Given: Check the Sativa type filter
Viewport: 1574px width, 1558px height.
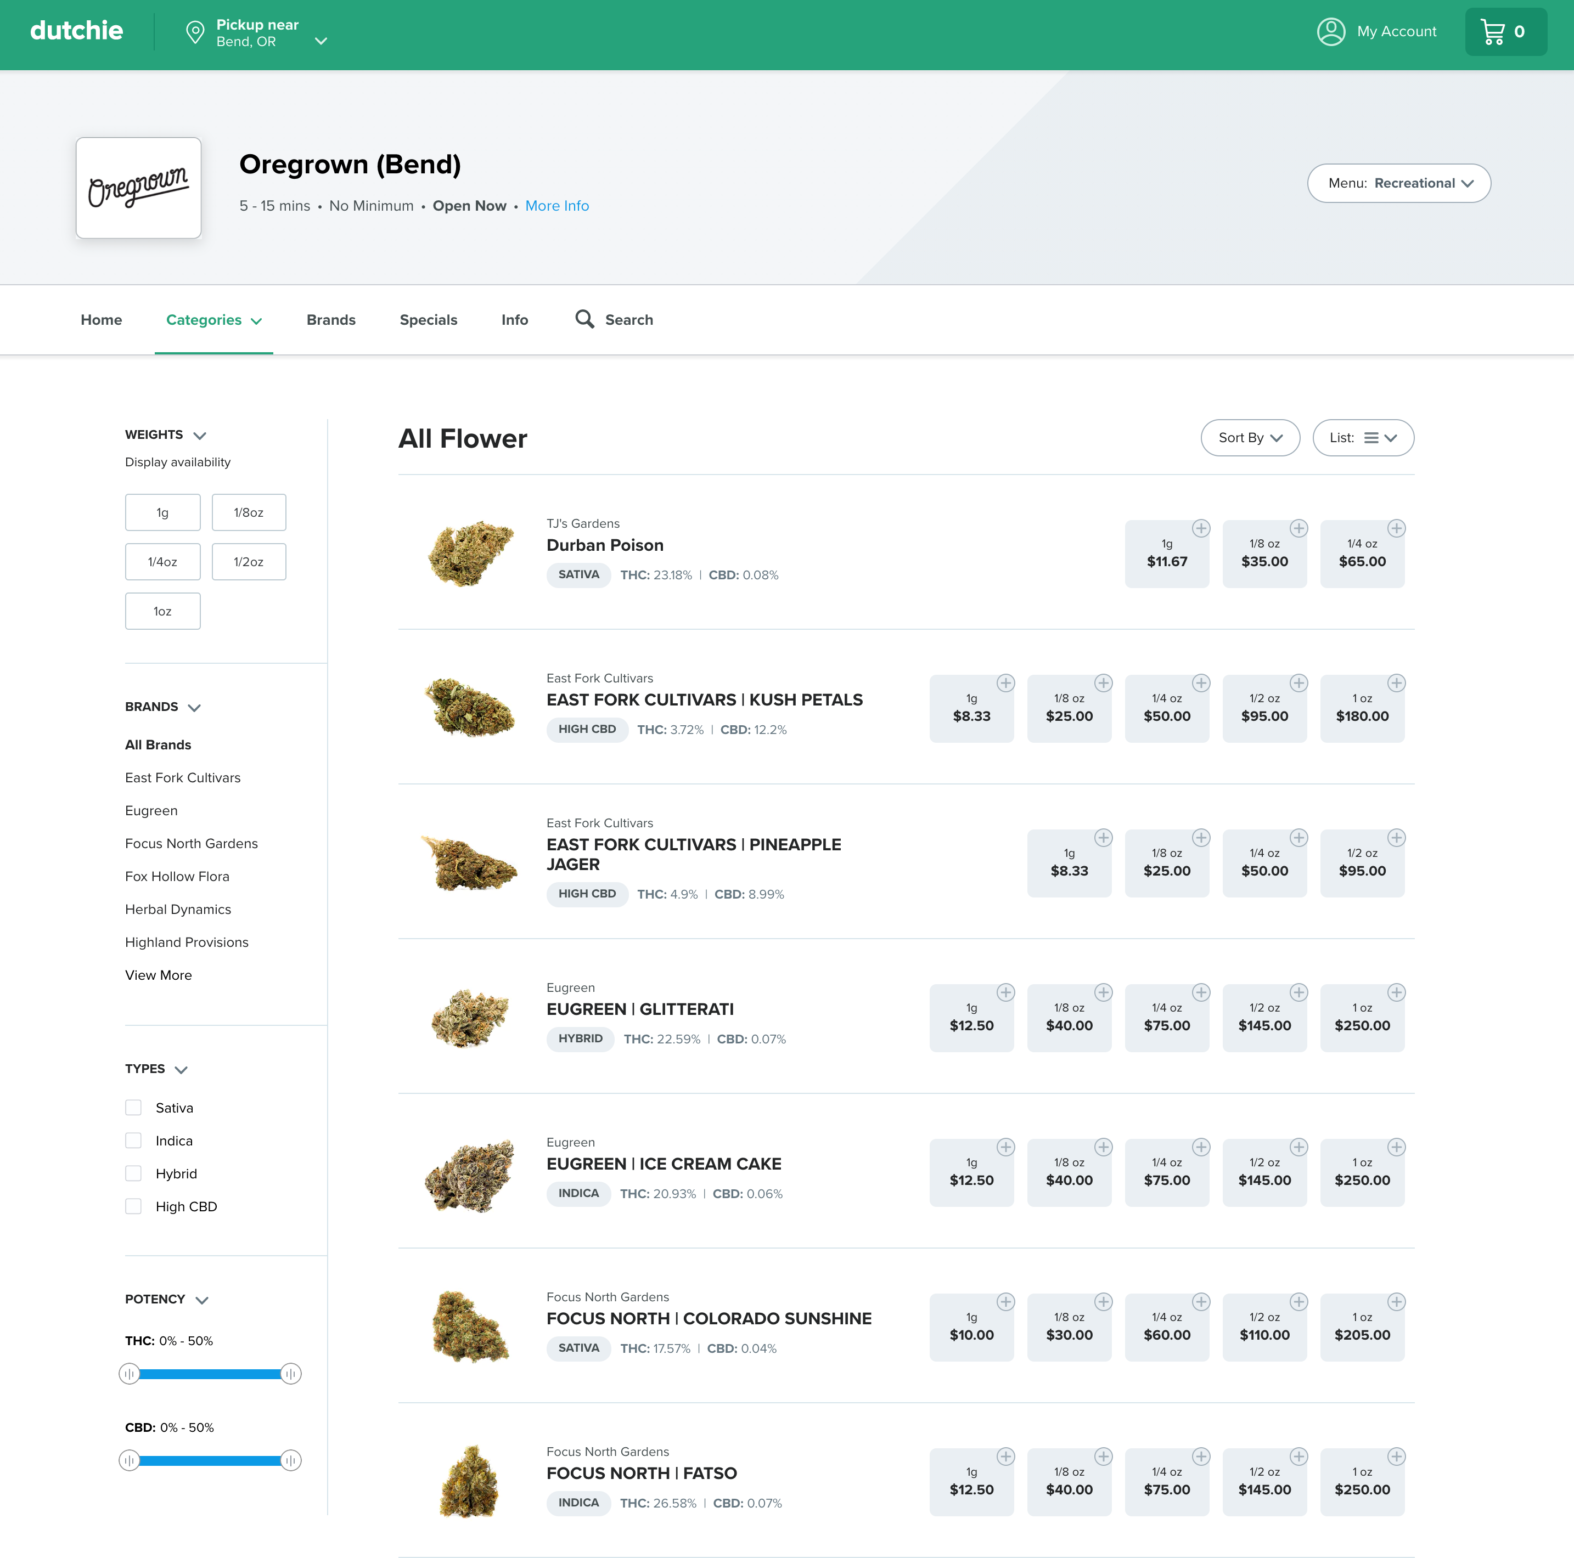Looking at the screenshot, I should [x=133, y=1108].
